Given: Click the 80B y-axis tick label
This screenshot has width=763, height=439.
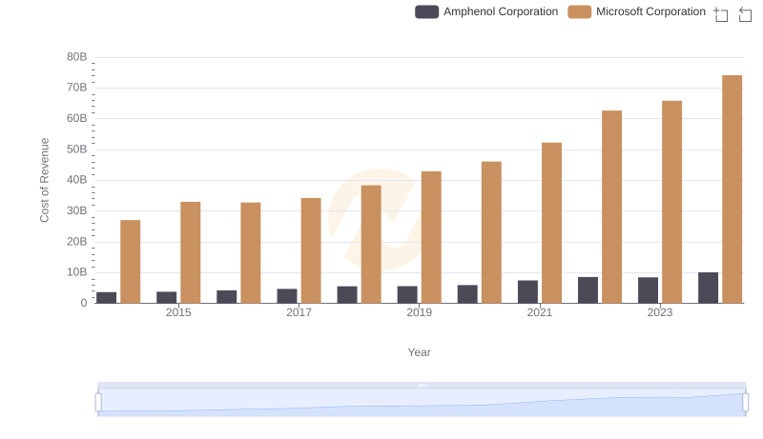Looking at the screenshot, I should click(x=75, y=57).
